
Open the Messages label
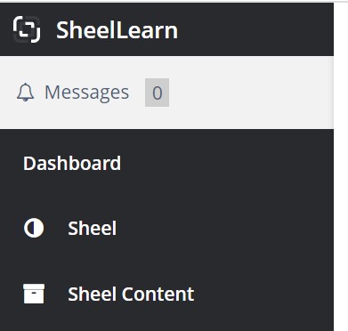[86, 93]
